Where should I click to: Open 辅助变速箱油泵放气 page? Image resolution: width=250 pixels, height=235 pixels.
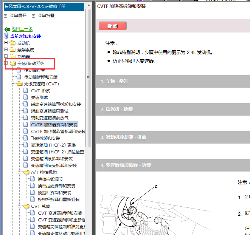point(50,118)
